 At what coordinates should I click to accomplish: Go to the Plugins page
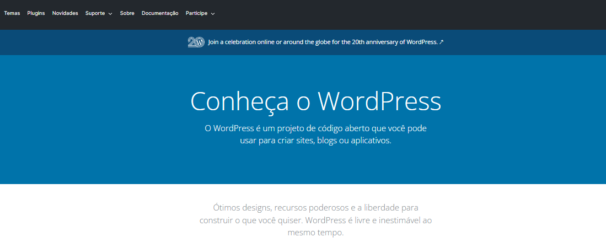pos(36,13)
